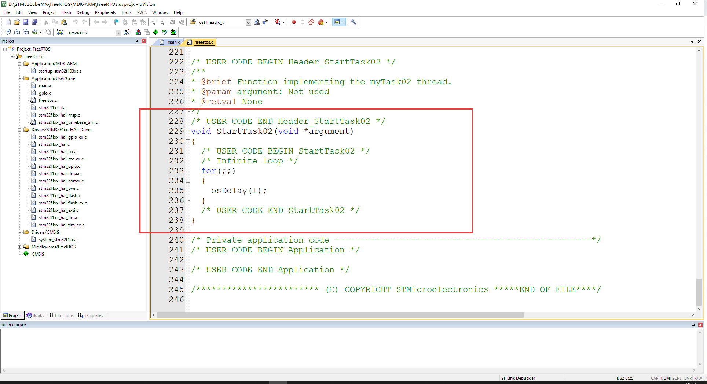The image size is (707, 384).
Task: Click the Manage Run-Time Environment green diamond icon
Action: tap(156, 32)
